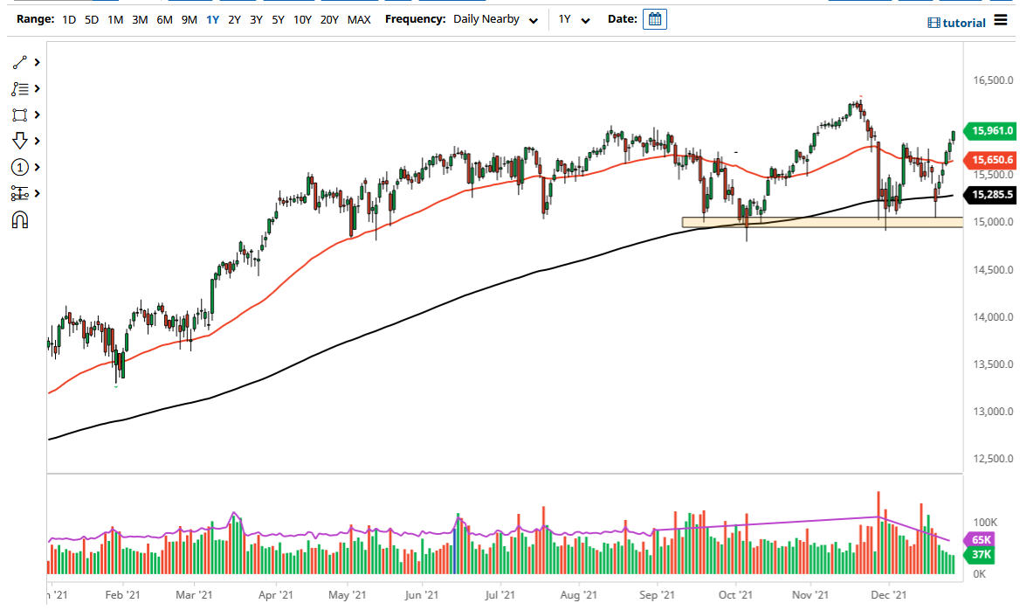The image size is (1020, 610).
Task: Select the MAX range tab
Action: coord(359,18)
